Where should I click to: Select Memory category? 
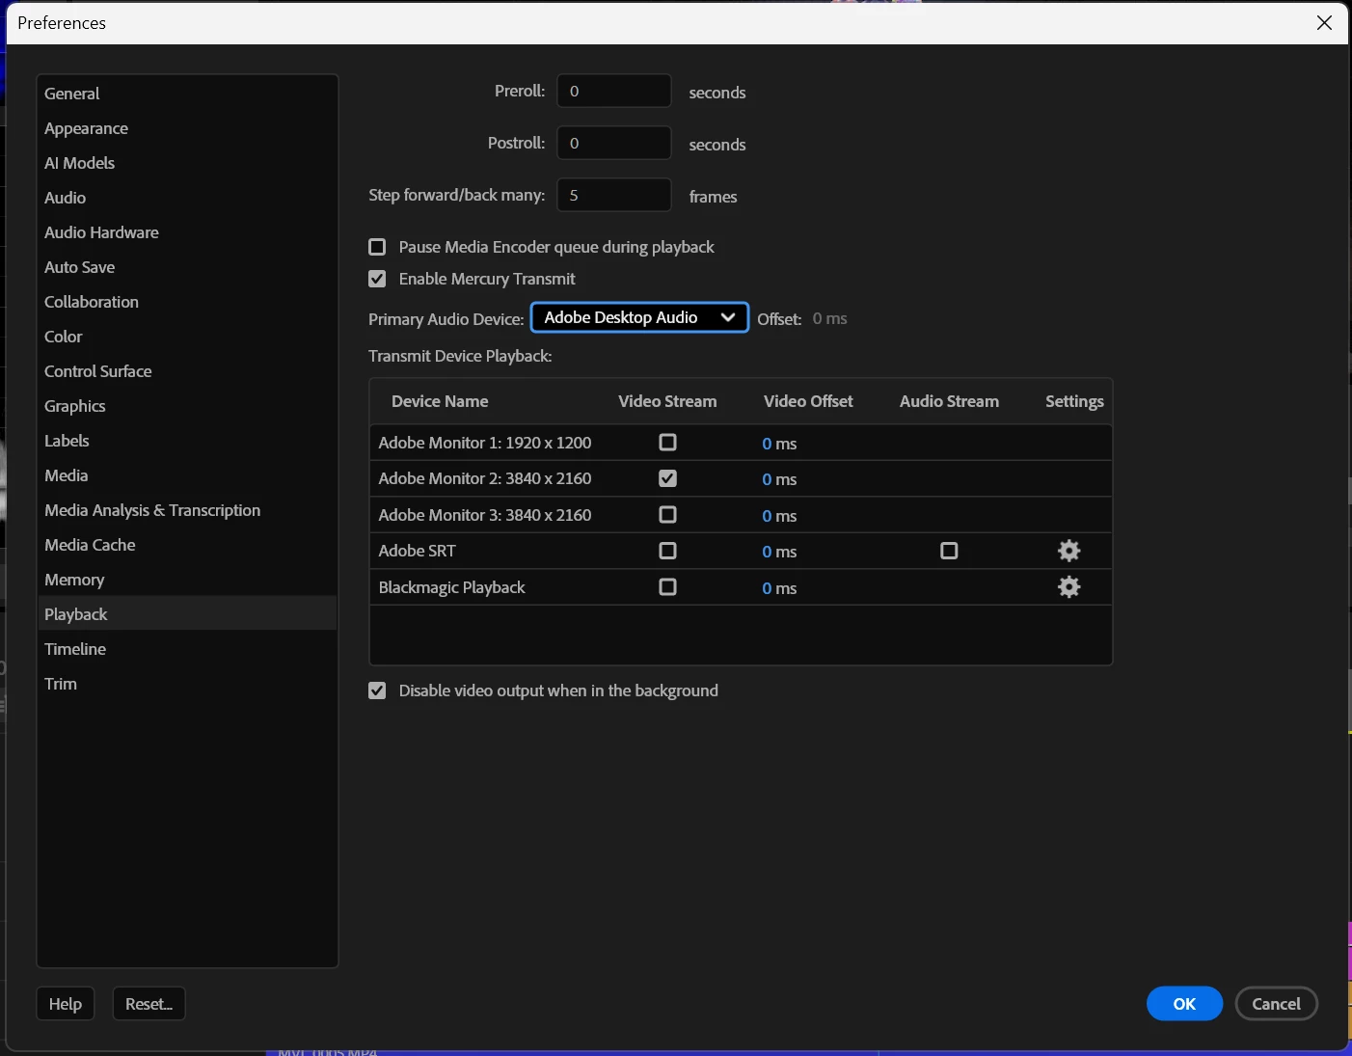[187, 580]
